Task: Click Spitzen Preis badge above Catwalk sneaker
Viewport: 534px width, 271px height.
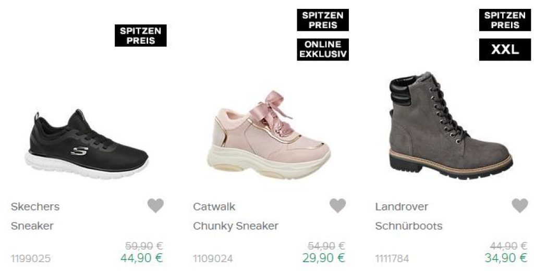Action: pyautogui.click(x=323, y=20)
